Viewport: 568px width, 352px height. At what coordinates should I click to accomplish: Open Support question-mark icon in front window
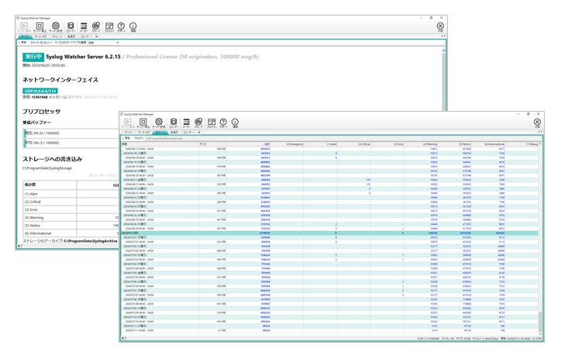coord(223,123)
